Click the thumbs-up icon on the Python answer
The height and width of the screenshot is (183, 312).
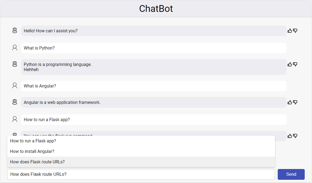pyautogui.click(x=290, y=64)
